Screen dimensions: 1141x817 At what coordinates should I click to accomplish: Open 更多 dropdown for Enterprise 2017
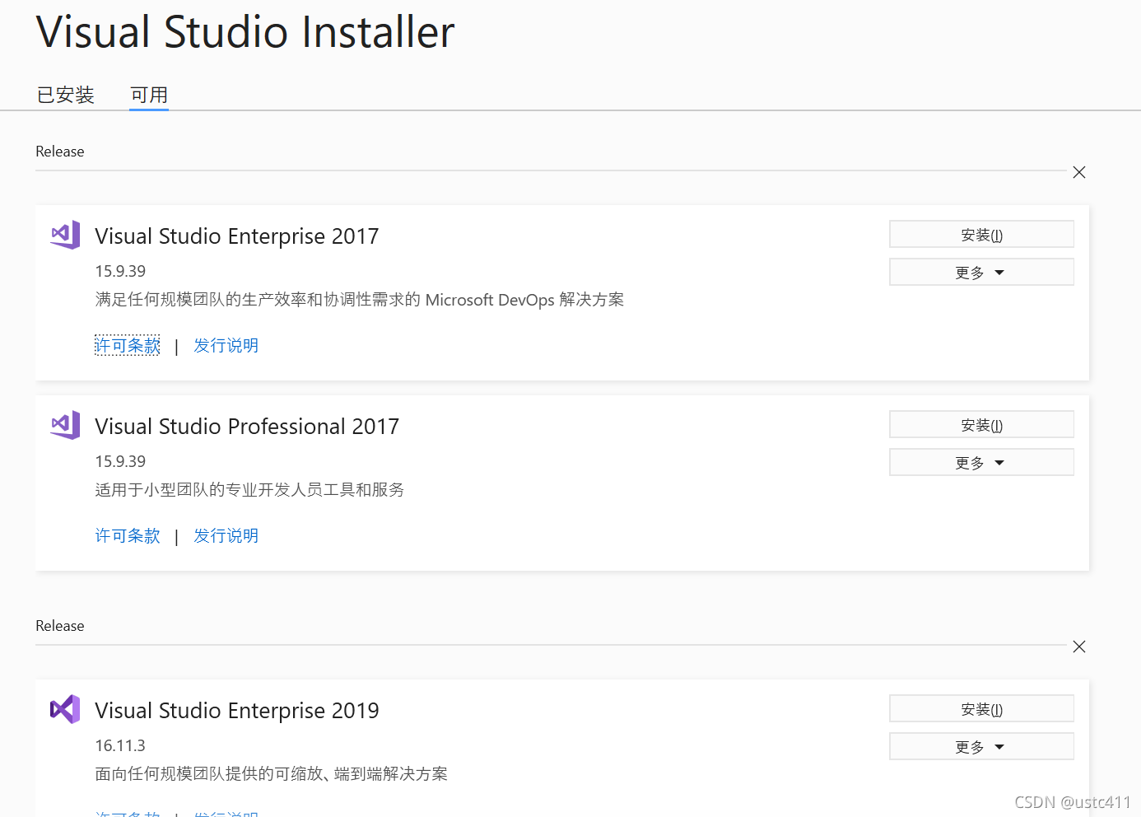pyautogui.click(x=981, y=273)
